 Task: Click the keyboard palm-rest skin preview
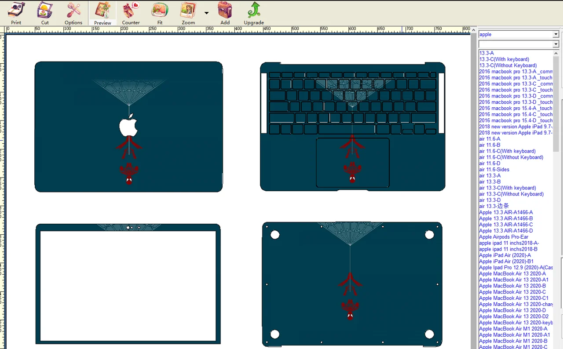pyautogui.click(x=352, y=127)
